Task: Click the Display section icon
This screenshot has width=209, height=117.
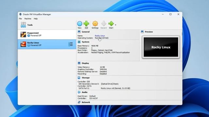Action: click(79, 63)
